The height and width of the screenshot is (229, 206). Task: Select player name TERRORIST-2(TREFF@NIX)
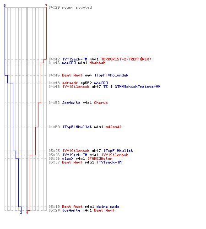(126, 59)
